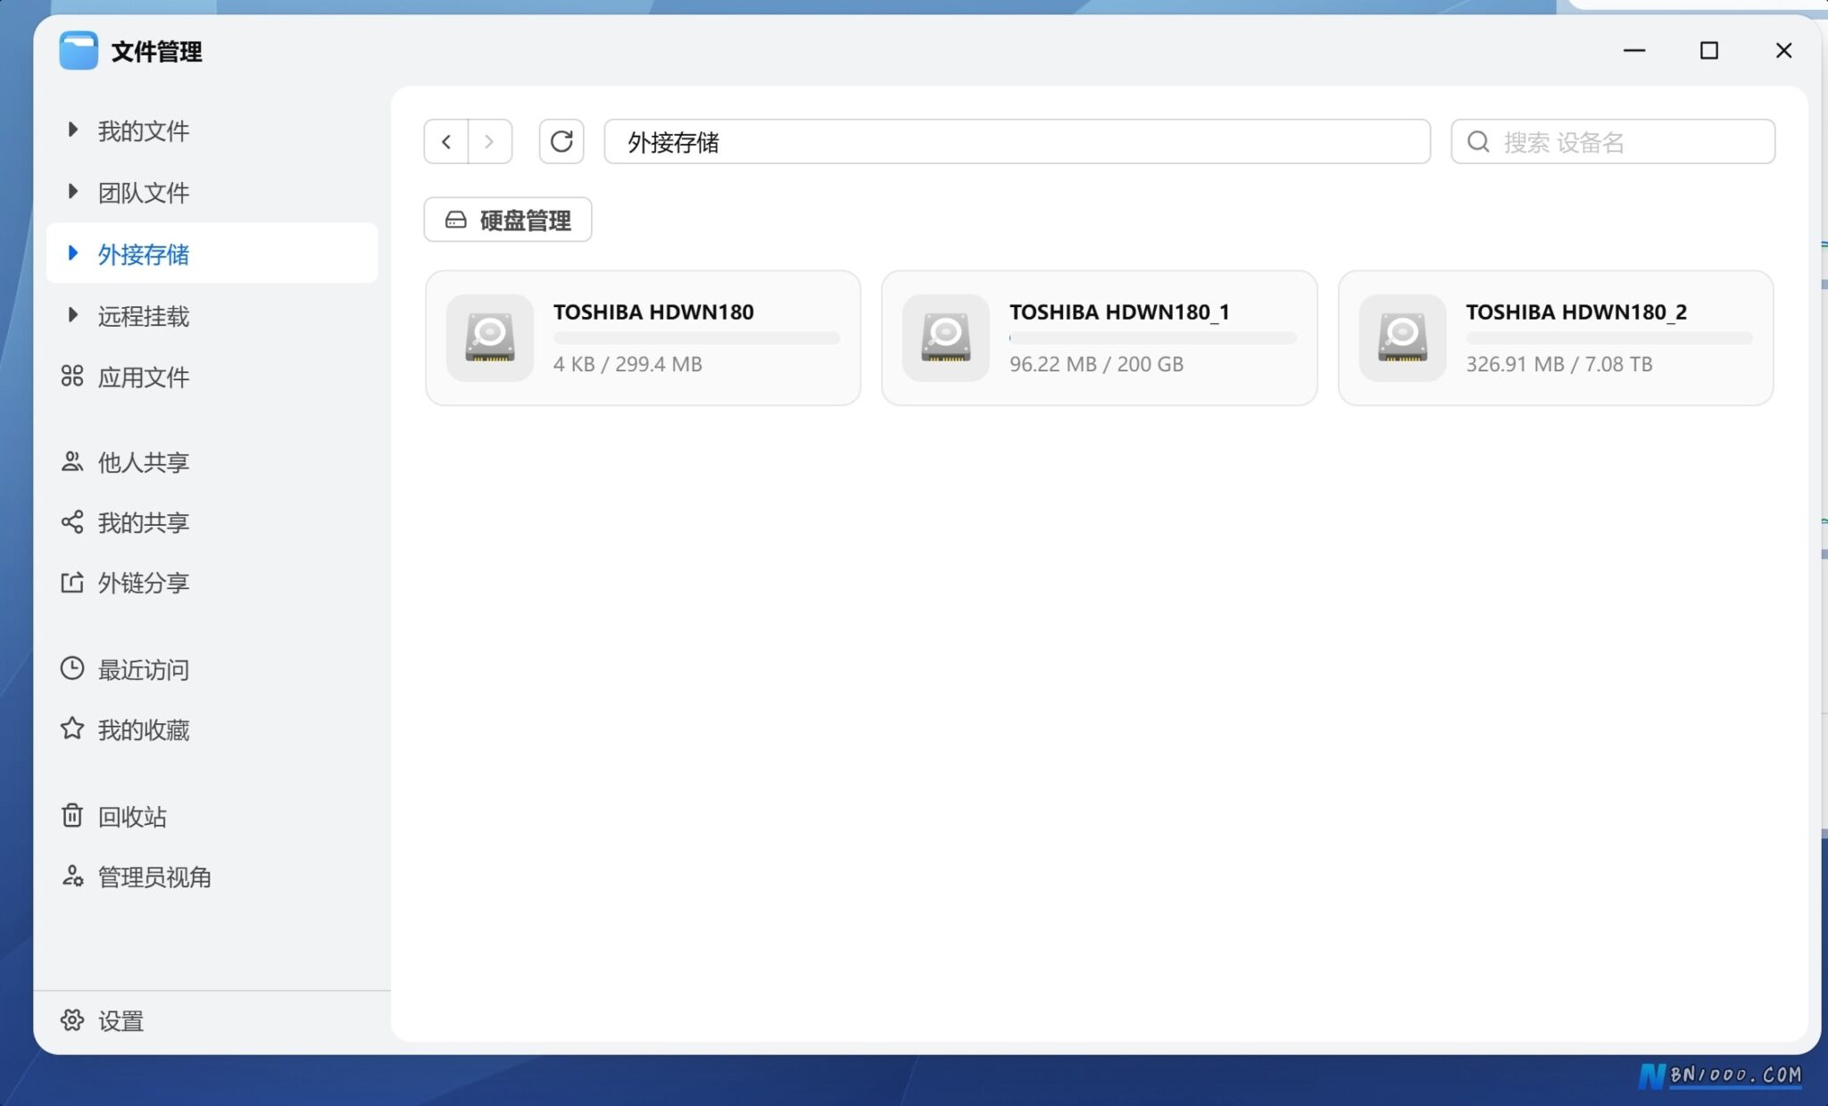Open 应用文件 in the sidebar
The height and width of the screenshot is (1106, 1828).
[212, 378]
